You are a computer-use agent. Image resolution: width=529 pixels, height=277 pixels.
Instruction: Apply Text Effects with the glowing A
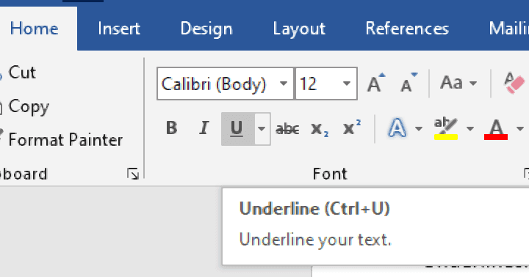(397, 128)
